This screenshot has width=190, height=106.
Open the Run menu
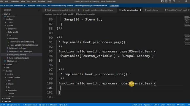click(x=34, y=1)
